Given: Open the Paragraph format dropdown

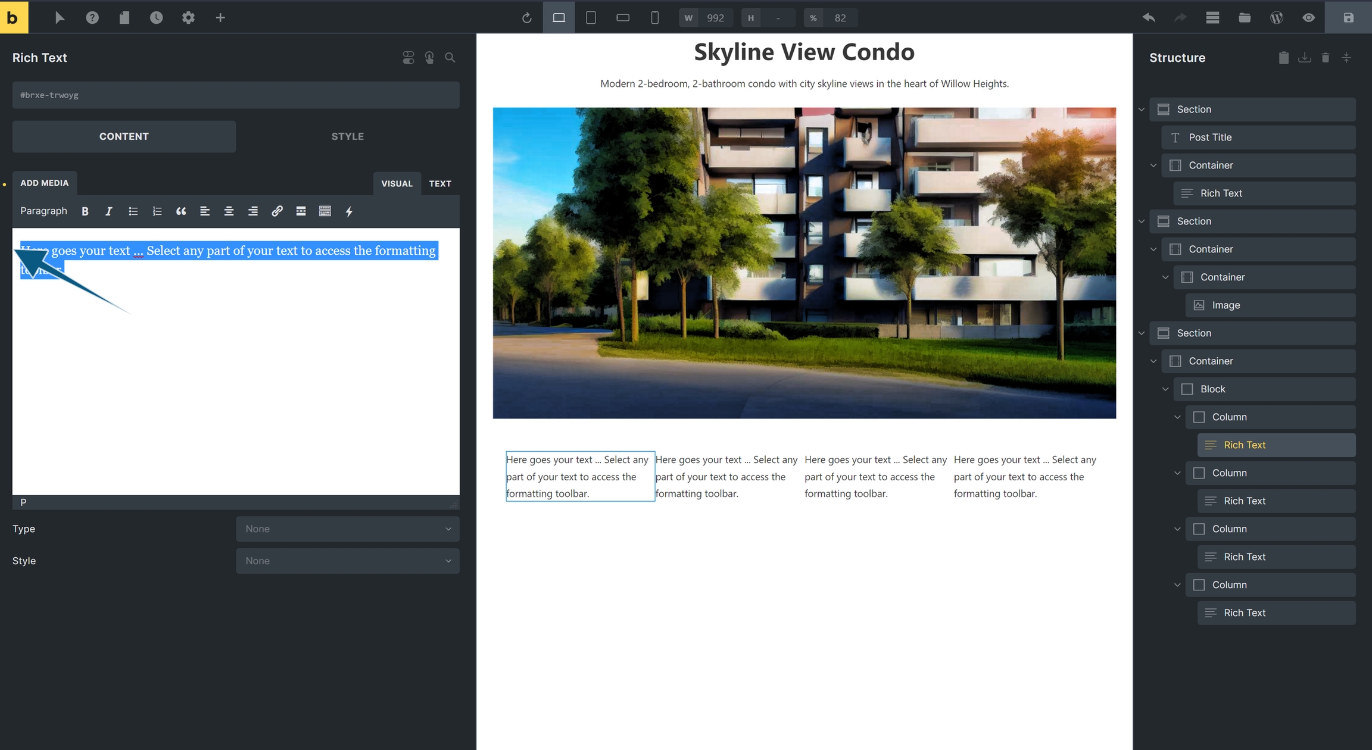Looking at the screenshot, I should 43,211.
